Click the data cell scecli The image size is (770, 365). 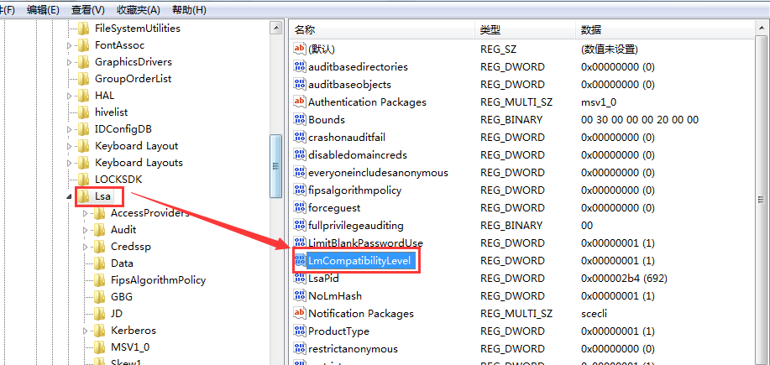(595, 314)
